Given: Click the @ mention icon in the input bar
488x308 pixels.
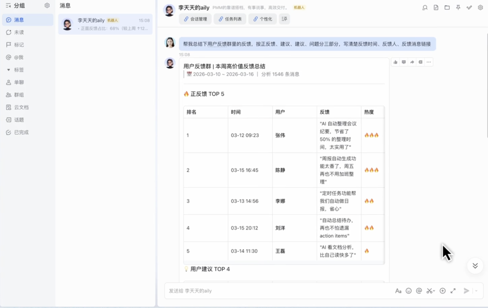Looking at the screenshot, I should (419, 291).
